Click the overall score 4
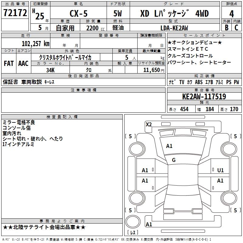243x243 pixels. point(231,14)
